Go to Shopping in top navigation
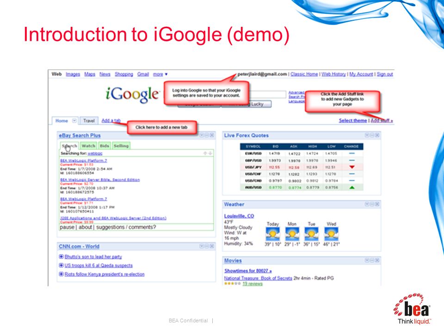This screenshot has height=333, width=444. pos(124,74)
